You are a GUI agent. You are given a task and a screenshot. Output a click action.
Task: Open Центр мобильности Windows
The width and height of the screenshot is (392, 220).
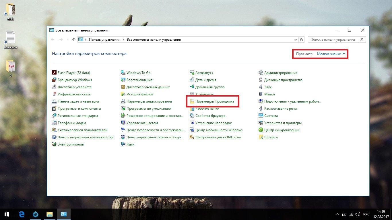(219, 130)
